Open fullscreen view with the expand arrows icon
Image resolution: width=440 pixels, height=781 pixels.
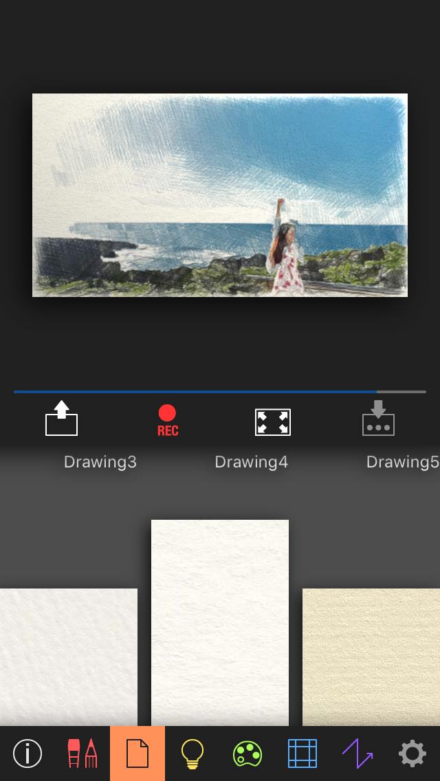pyautogui.click(x=272, y=422)
